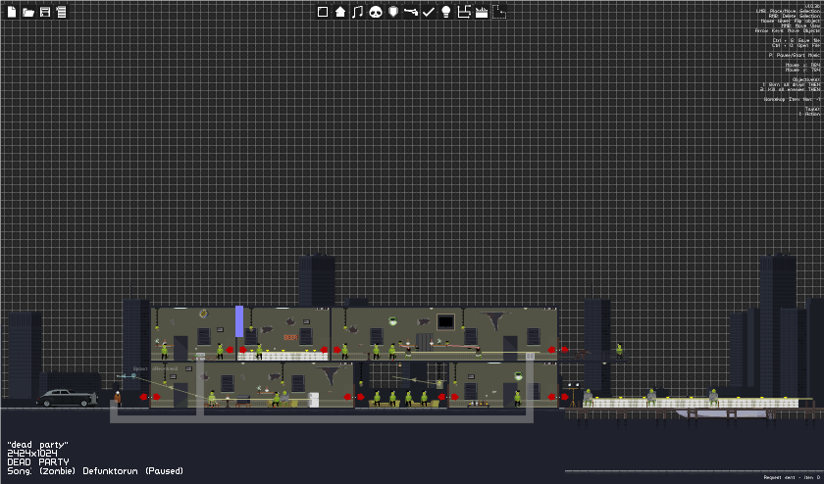Viewport: 824px width, 484px height.
Task: Select the revolver weapon tool
Action: pyautogui.click(x=410, y=12)
